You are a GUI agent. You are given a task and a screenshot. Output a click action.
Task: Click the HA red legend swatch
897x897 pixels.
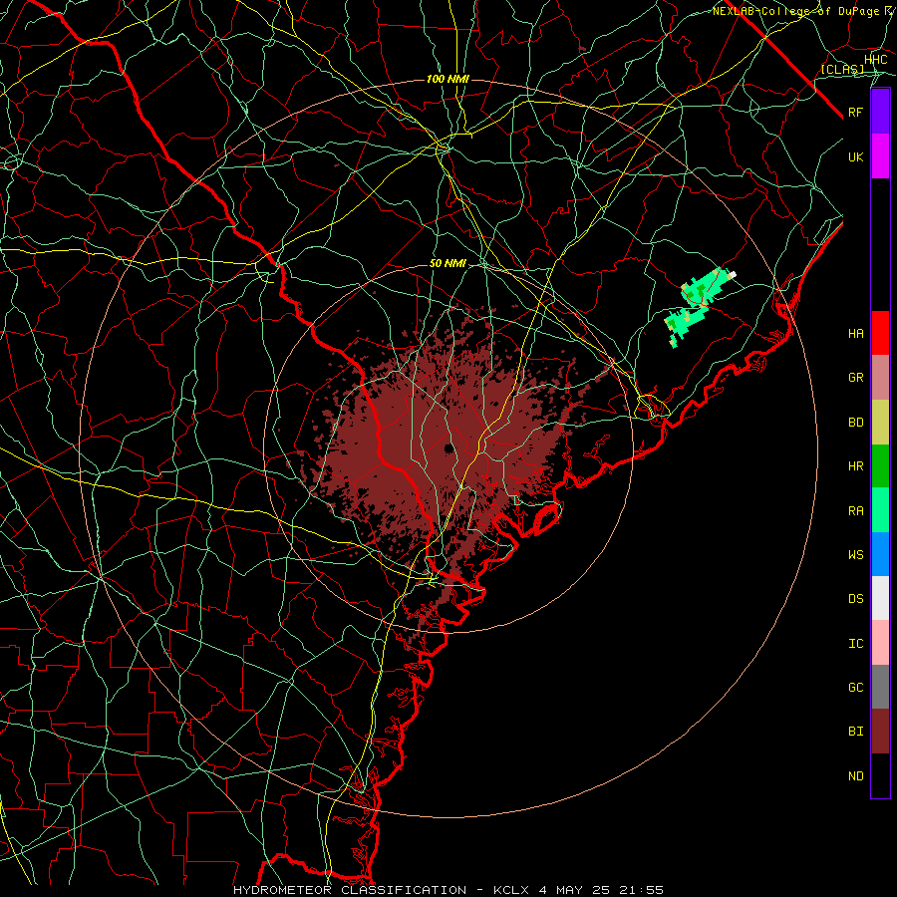click(880, 333)
